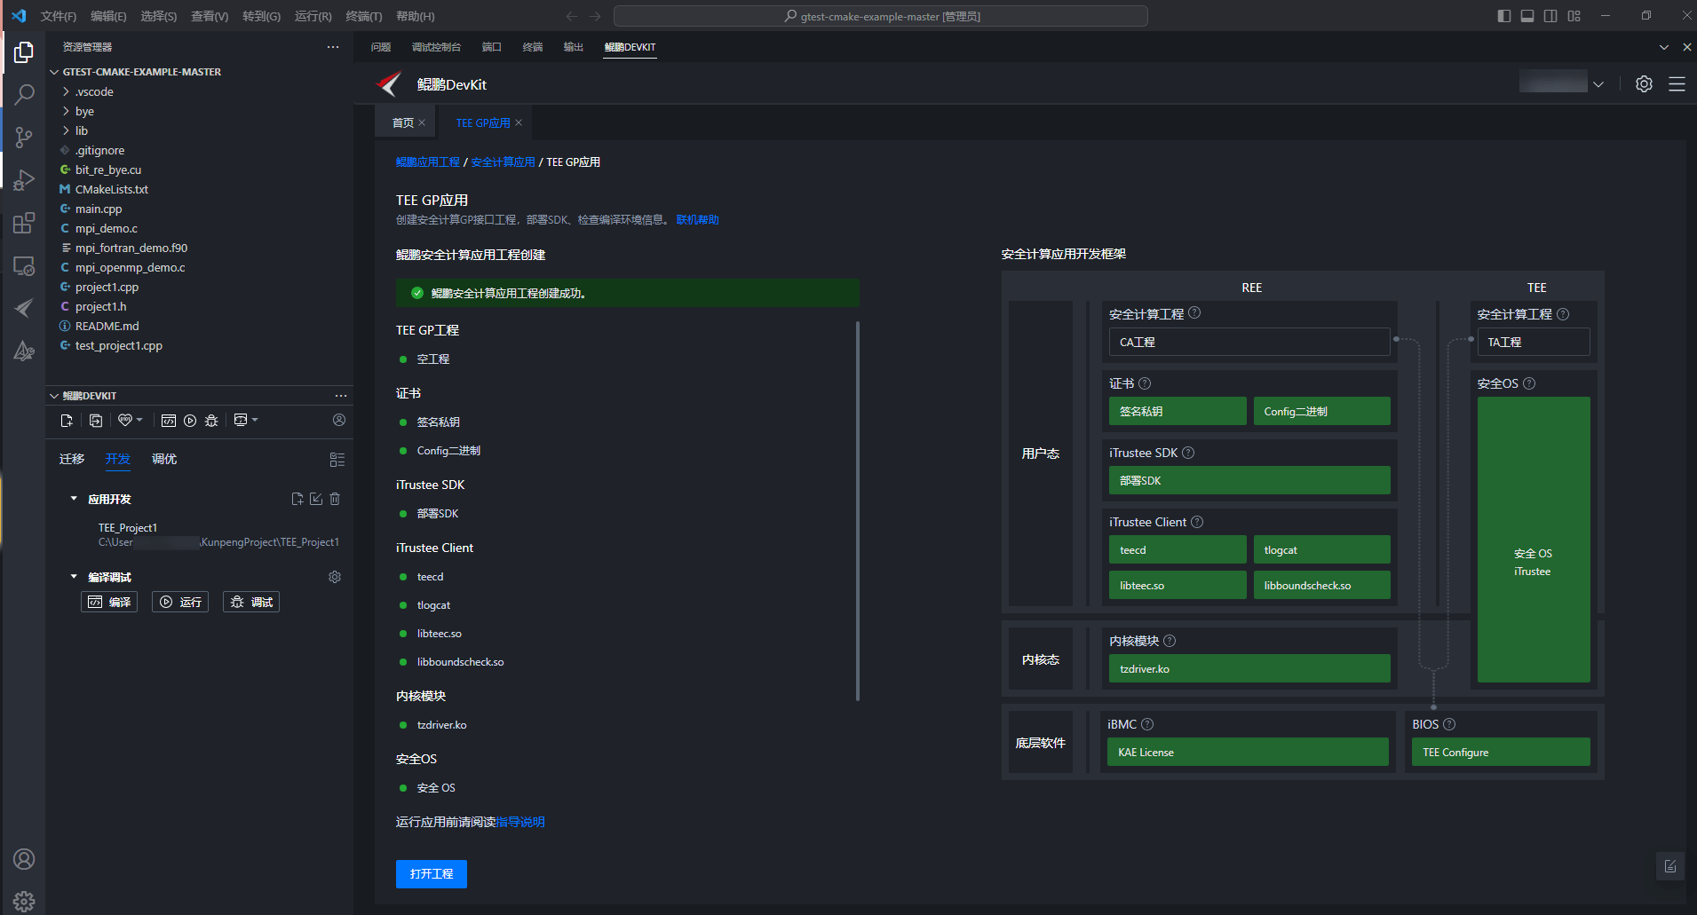Viewport: 1697px width, 915px height.
Task: Expand the bye folder
Action: [x=66, y=111]
